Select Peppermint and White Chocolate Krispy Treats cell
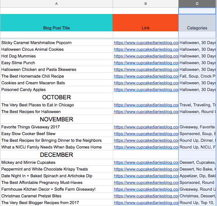217x206 pixels. pyautogui.click(x=56, y=169)
